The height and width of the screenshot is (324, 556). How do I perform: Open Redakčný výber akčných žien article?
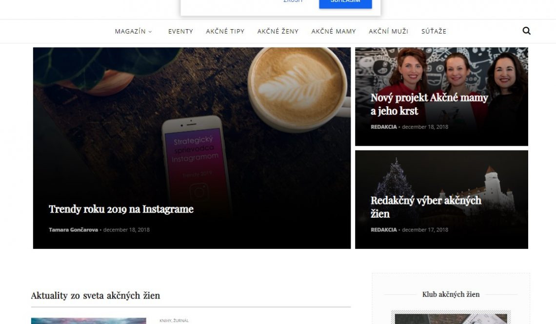pos(426,207)
